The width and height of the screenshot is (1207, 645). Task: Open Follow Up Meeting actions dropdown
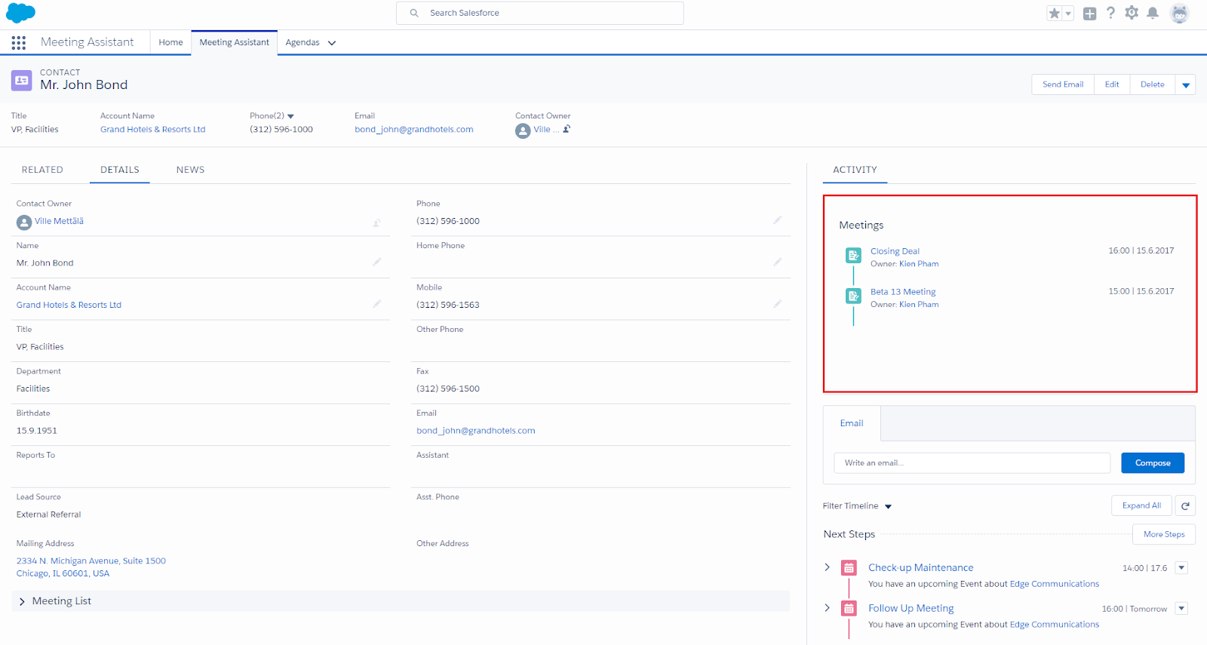[x=1181, y=609]
